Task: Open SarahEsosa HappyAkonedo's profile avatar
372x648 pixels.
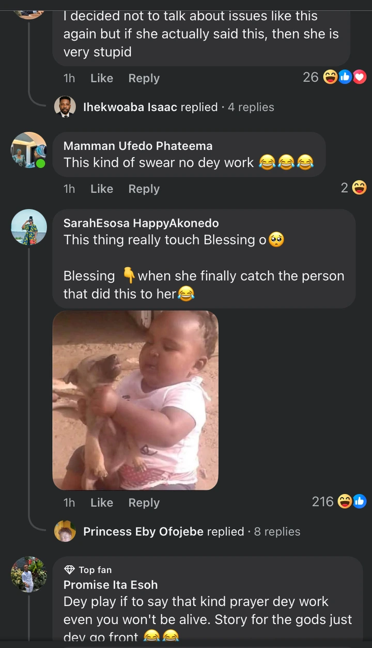Action: pyautogui.click(x=29, y=227)
